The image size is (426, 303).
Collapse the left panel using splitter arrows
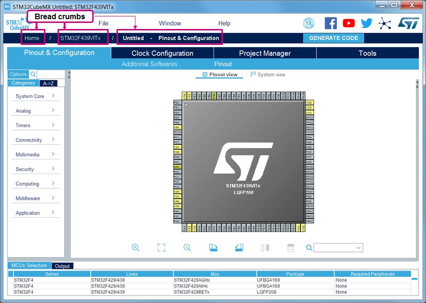point(69,75)
